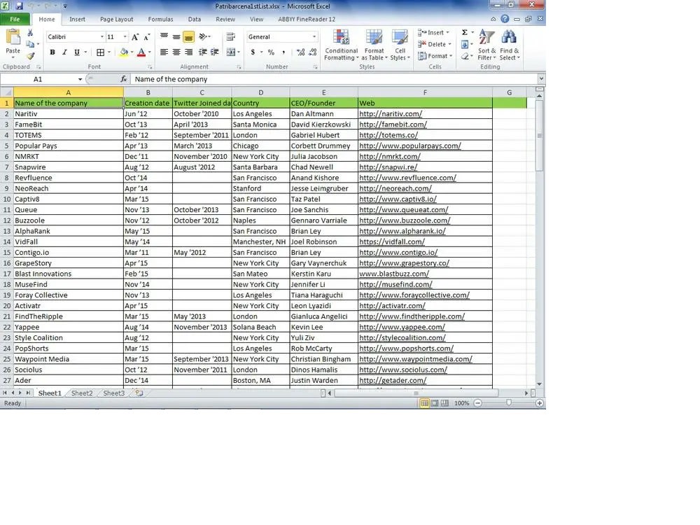Image resolution: width=700 pixels, height=525 pixels.
Task: Open the http://www.popularpays.com/ link
Action: 409,146
